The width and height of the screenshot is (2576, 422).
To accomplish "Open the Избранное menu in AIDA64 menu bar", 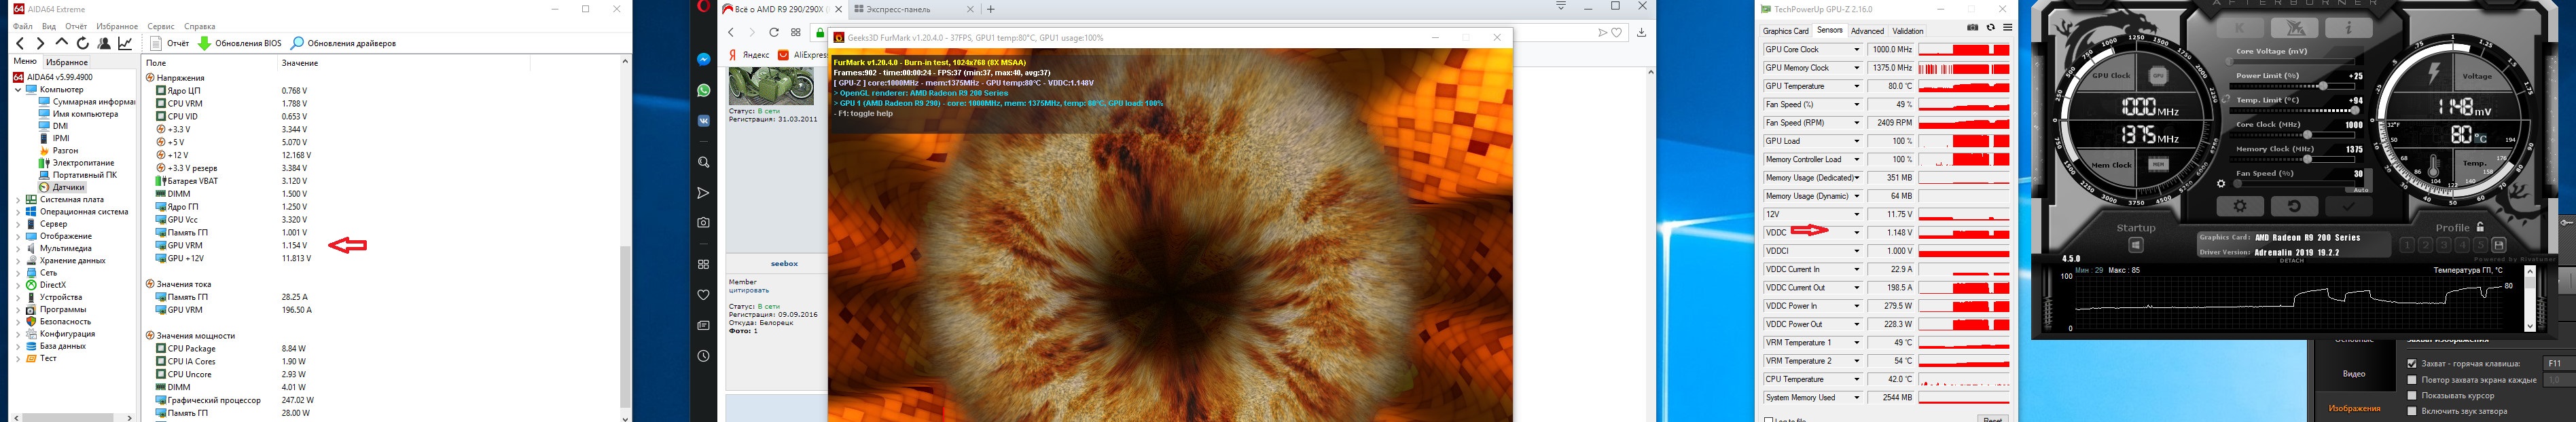I will point(117,27).
